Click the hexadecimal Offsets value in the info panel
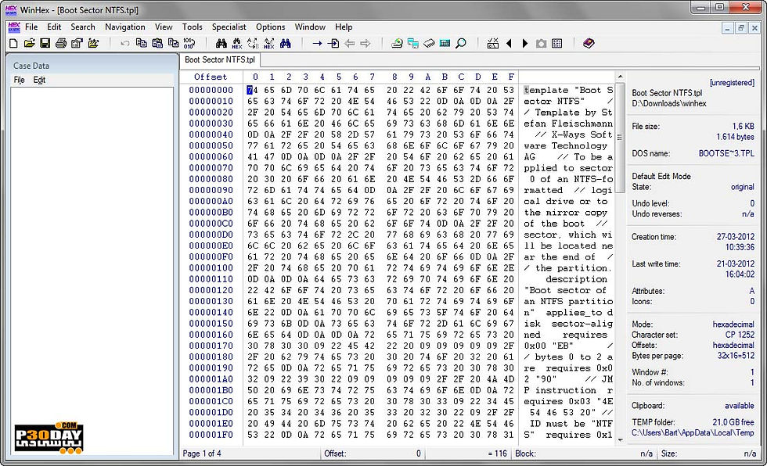767x466 pixels. coord(733,345)
